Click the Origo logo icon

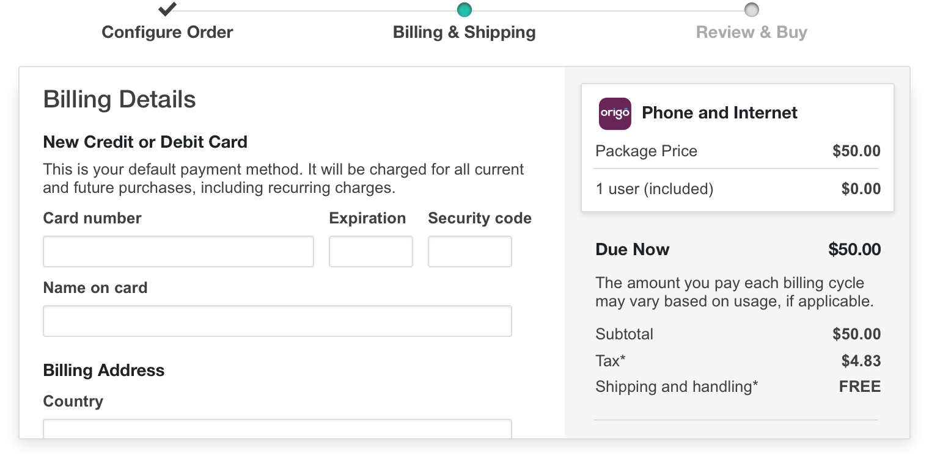coord(615,114)
